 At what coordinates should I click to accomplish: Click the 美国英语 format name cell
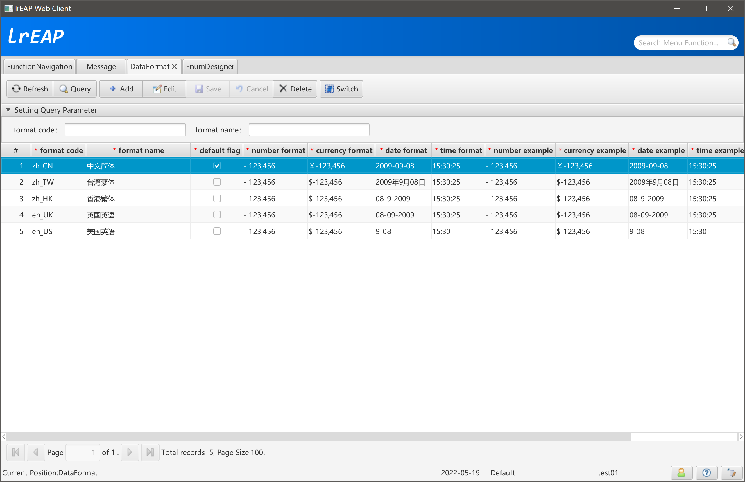coord(138,231)
